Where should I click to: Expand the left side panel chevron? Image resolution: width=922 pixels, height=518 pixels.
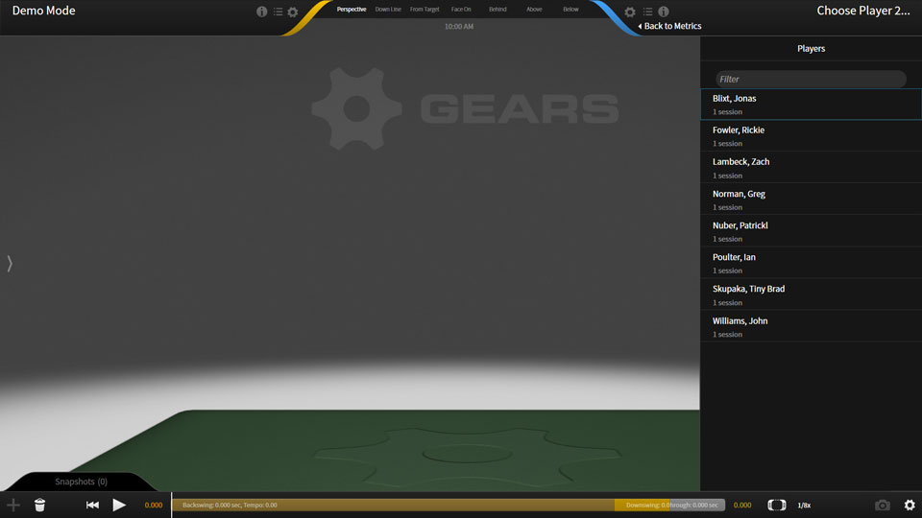click(10, 263)
